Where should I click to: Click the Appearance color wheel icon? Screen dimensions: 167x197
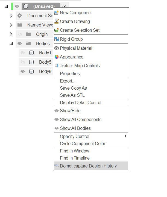[56, 57]
